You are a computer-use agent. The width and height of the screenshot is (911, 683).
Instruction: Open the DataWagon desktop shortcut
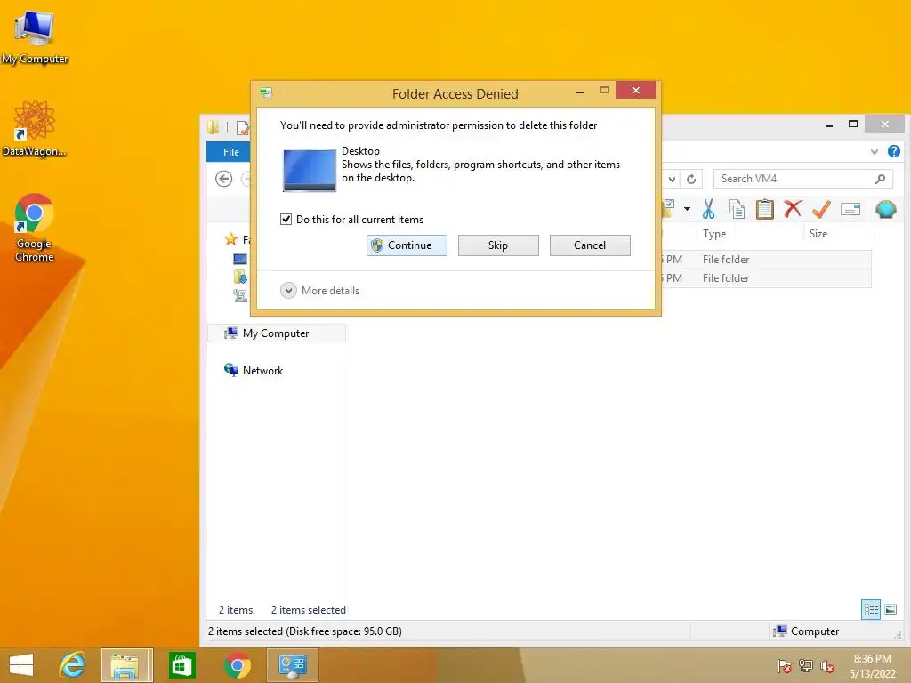35,128
